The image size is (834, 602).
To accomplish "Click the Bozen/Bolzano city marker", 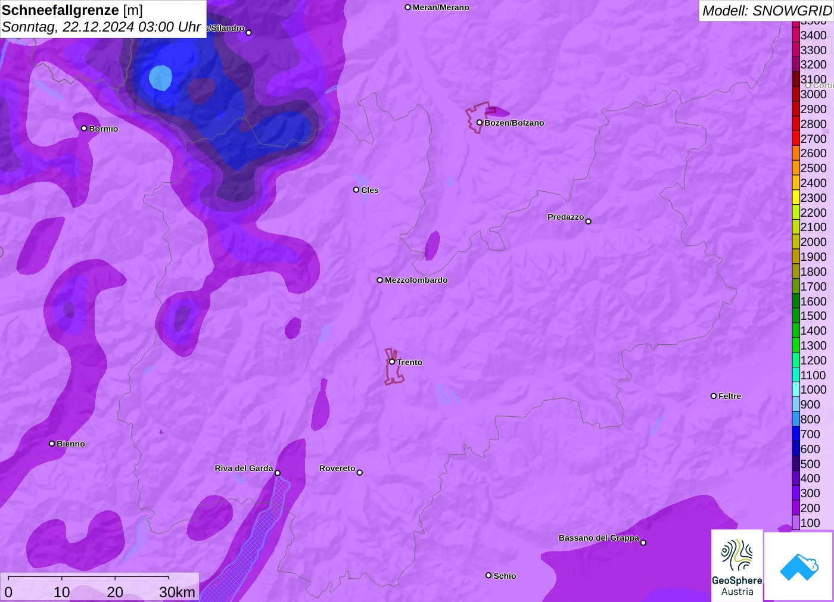I will [480, 123].
